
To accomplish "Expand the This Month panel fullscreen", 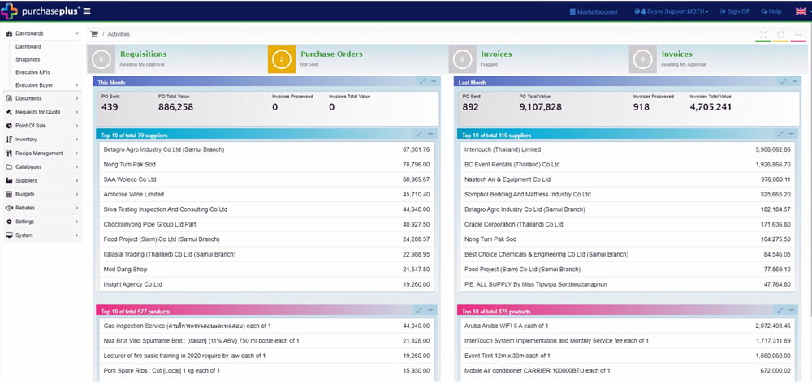I will tap(422, 82).
